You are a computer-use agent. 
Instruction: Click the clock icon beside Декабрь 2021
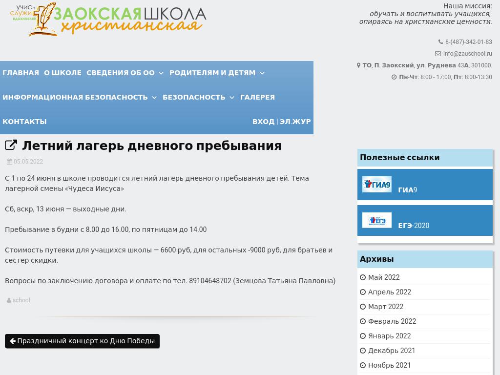[363, 351]
